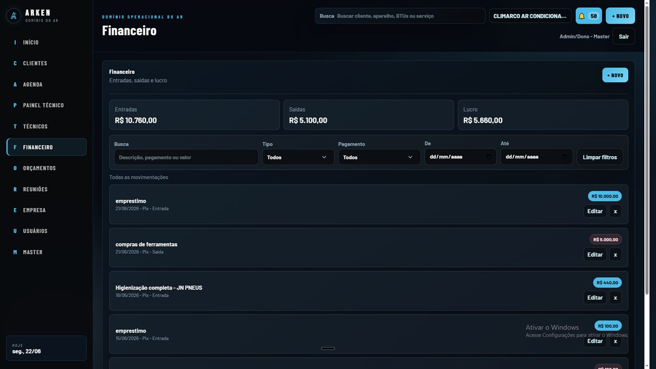Click the R$ 5.000,00 amount badge
This screenshot has width=656, height=369.
pos(606,239)
